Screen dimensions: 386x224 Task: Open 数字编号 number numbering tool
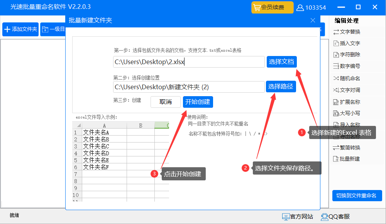(x=347, y=66)
